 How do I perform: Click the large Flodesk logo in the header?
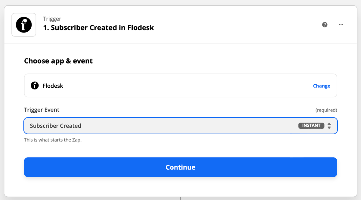point(24,25)
